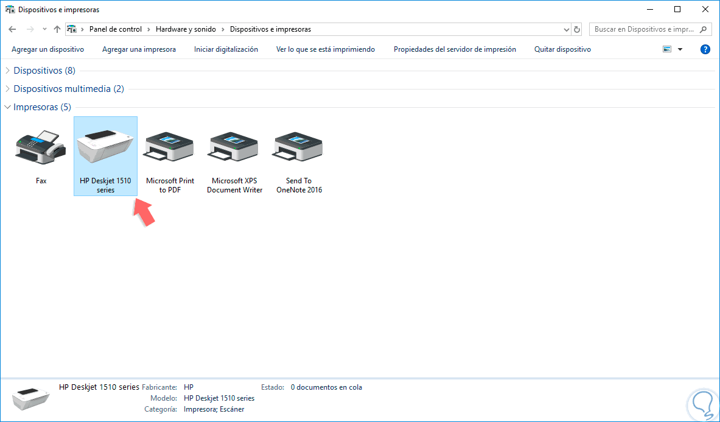720x422 pixels.
Task: Click Dispositivos e impresoras breadcrumb
Action: coord(270,29)
